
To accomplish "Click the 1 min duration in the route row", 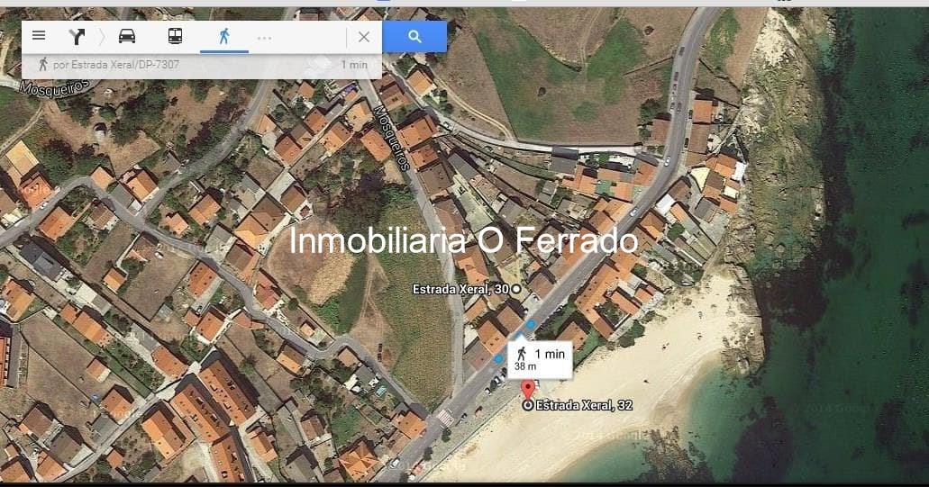I will tap(354, 65).
